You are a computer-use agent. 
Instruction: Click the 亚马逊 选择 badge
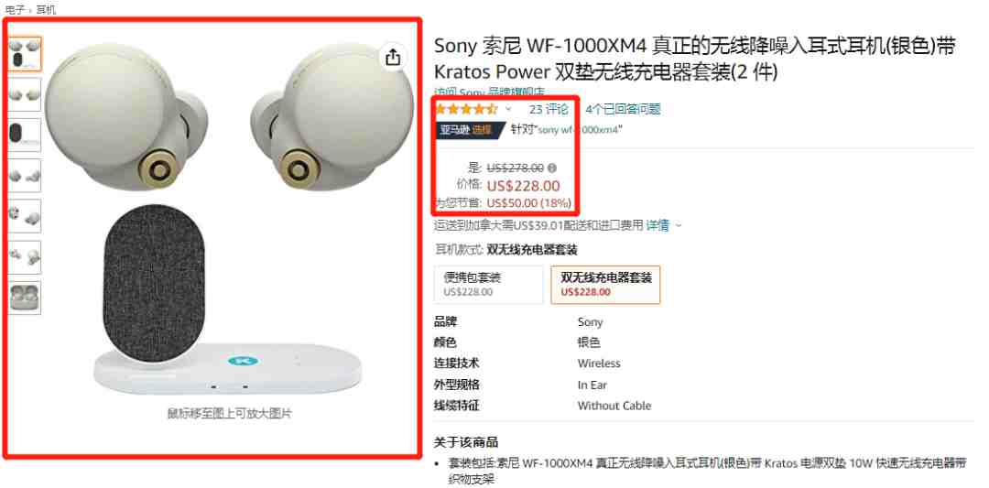(x=468, y=130)
